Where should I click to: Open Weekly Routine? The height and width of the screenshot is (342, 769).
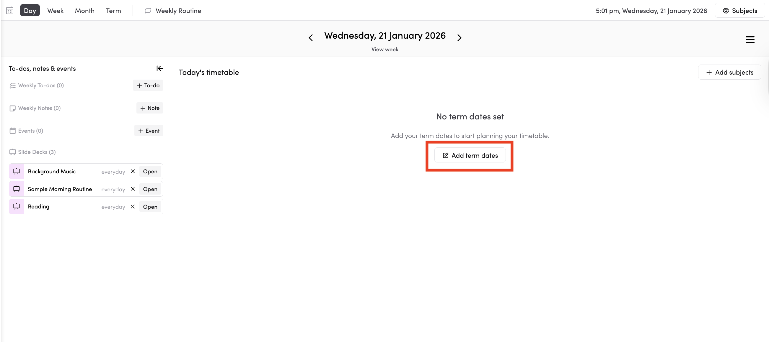[173, 11]
